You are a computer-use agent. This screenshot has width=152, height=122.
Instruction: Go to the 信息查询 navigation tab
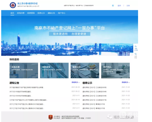[x=30, y=13]
